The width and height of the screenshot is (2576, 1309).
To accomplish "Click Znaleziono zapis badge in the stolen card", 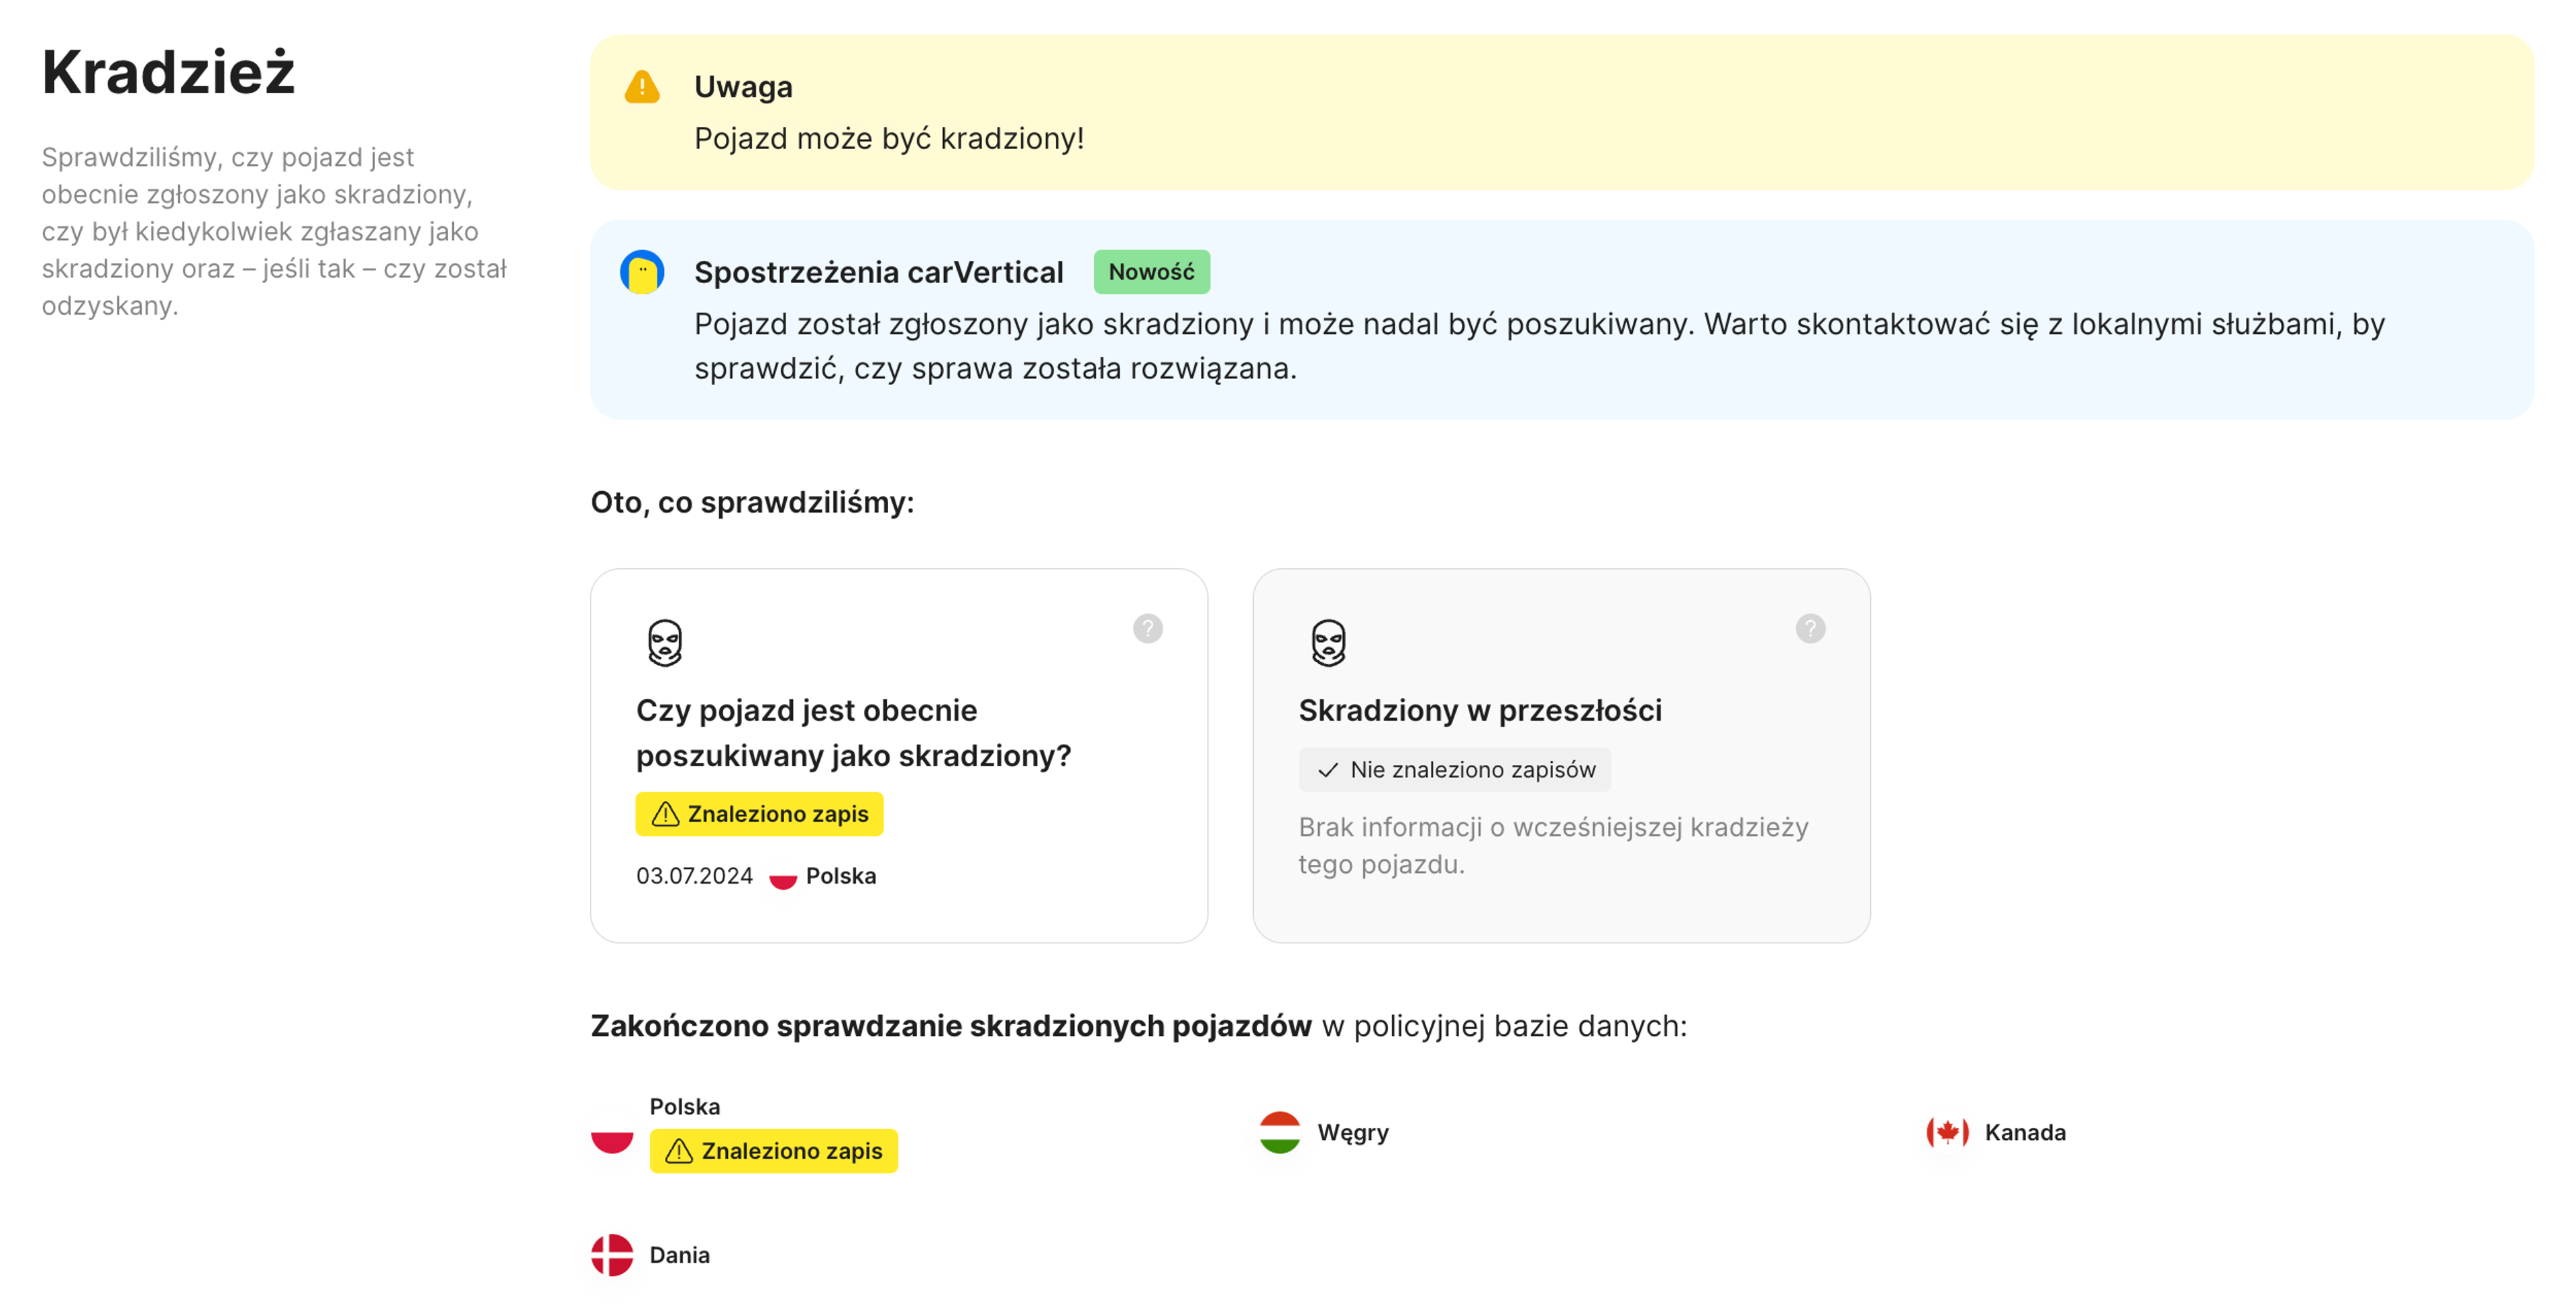I will [x=759, y=814].
